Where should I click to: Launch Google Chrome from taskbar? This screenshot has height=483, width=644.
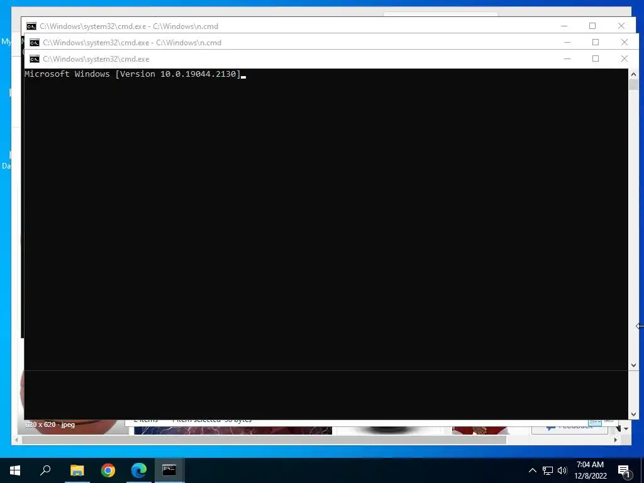point(108,470)
